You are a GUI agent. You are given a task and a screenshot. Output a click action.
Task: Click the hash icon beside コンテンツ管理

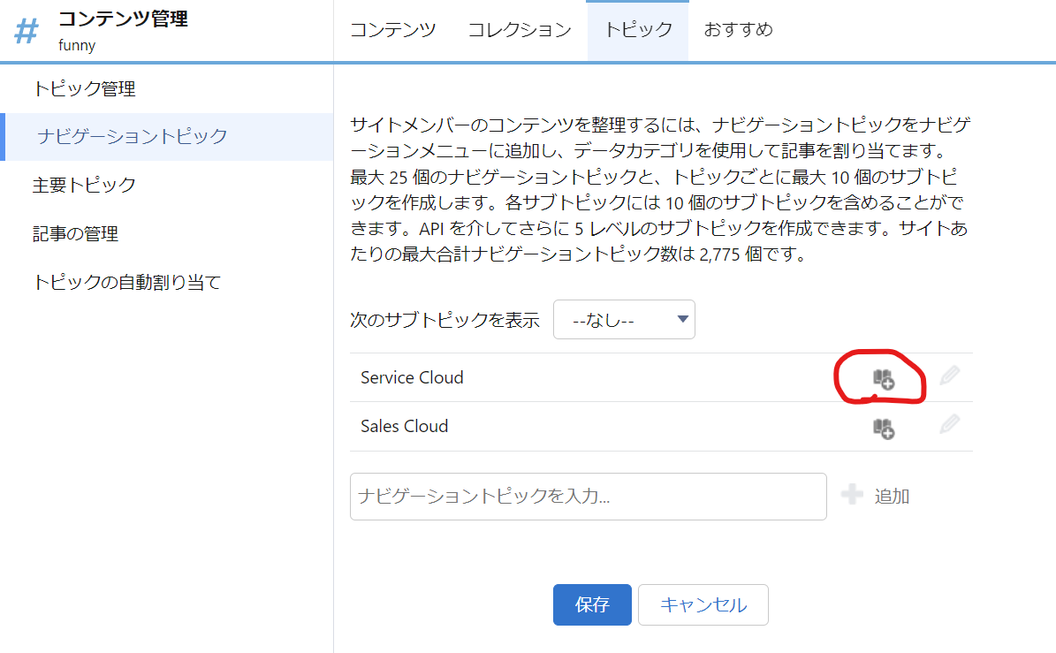27,31
